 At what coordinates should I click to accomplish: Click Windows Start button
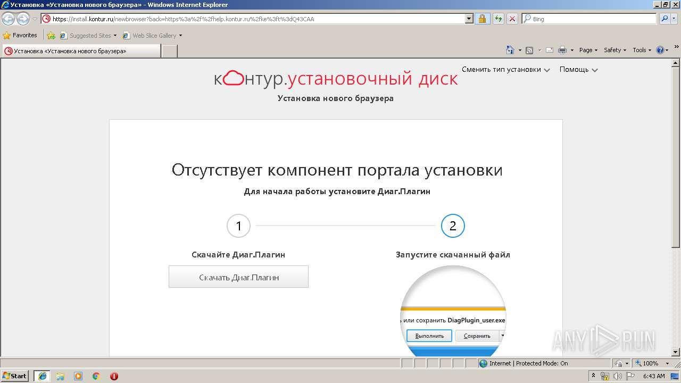(15, 376)
